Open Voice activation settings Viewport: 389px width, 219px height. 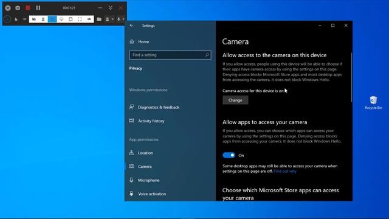tap(148, 194)
